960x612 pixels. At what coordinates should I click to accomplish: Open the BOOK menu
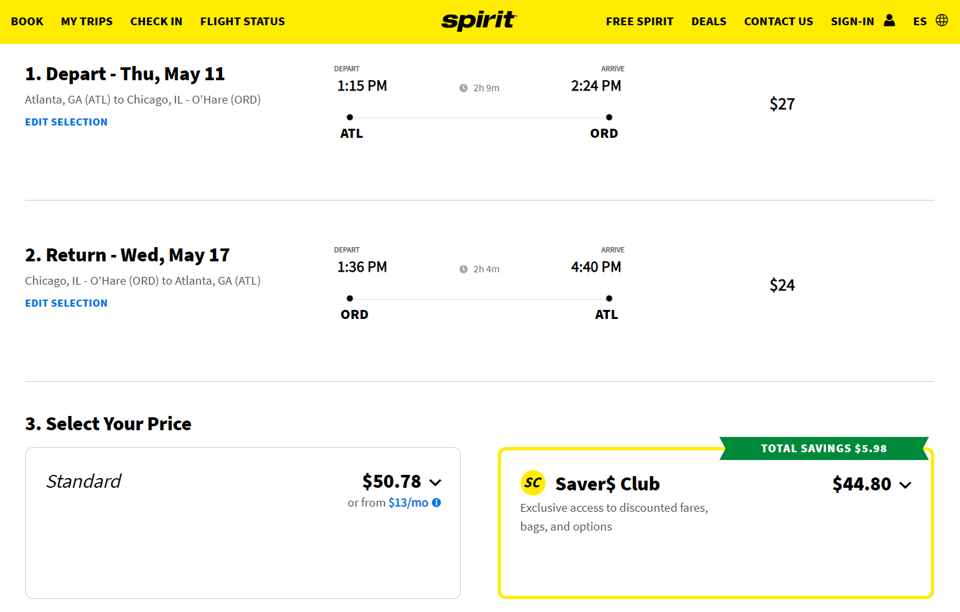coord(27,21)
